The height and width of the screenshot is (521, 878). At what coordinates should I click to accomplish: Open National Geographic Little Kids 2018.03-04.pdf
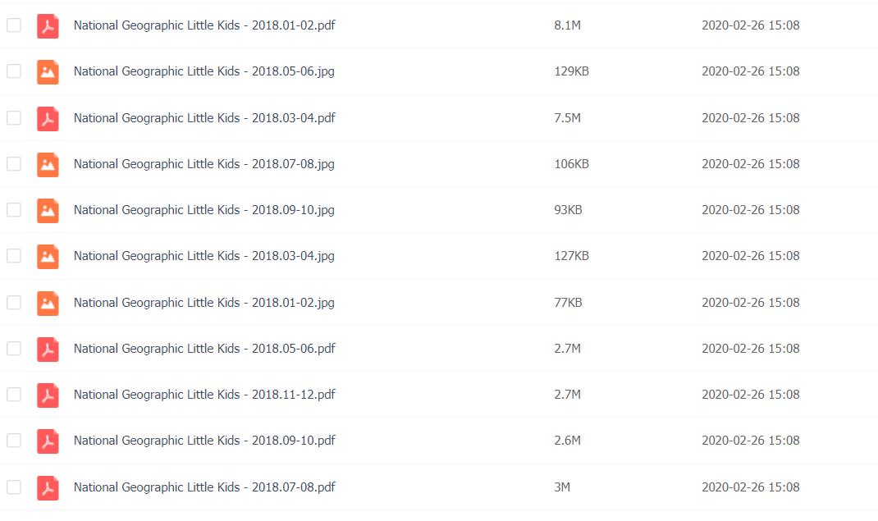(204, 118)
